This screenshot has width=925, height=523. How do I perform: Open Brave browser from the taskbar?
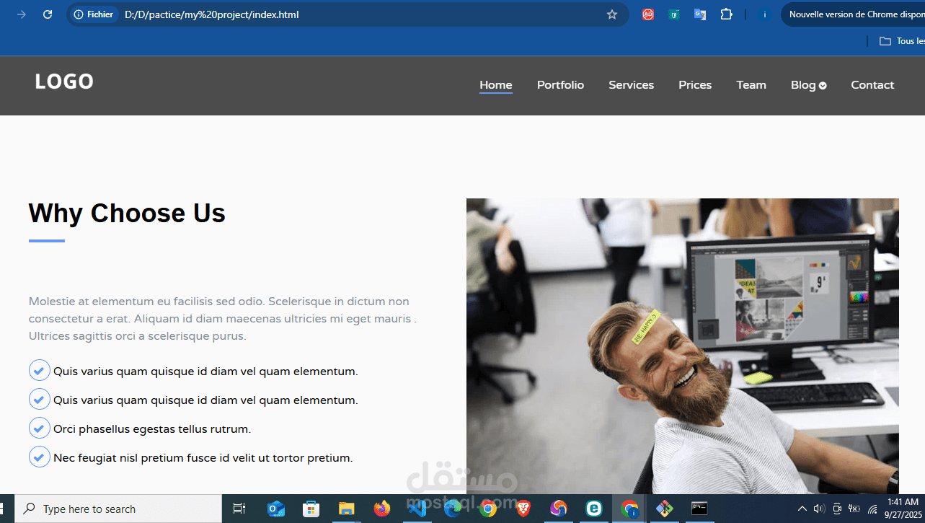coord(523,509)
